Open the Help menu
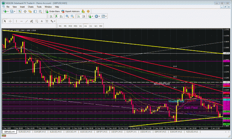This screenshot has height=139, width=232. pyautogui.click(x=57, y=7)
